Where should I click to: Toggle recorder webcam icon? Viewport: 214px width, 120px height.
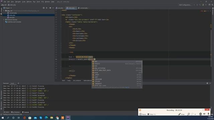point(201,114)
